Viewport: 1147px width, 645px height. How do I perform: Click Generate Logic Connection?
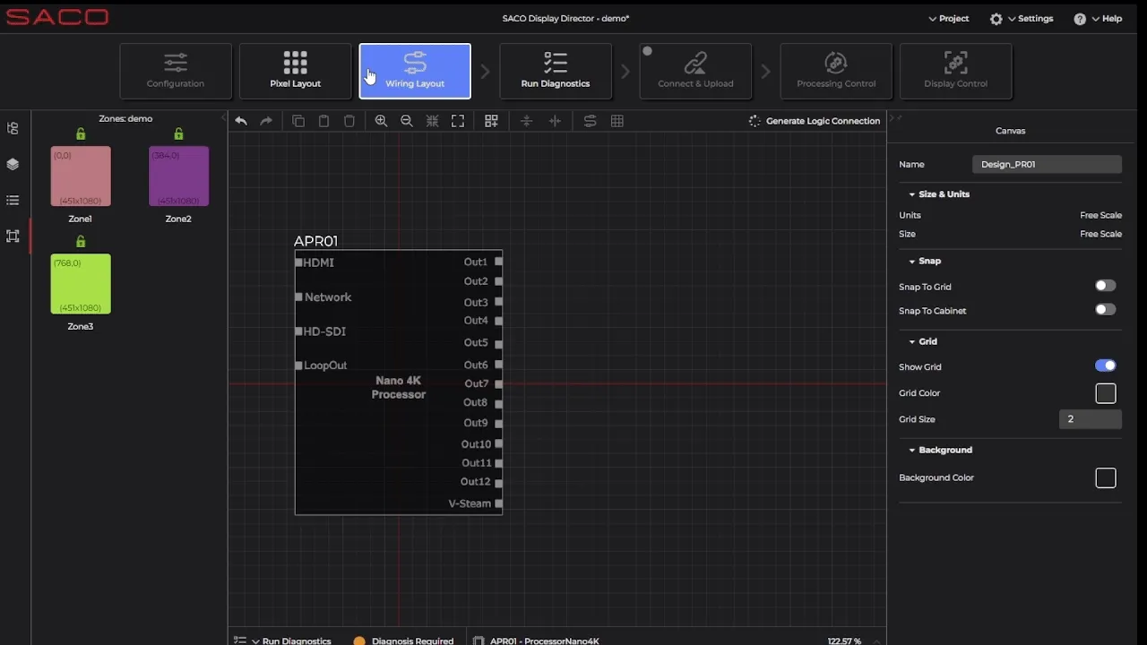click(815, 121)
